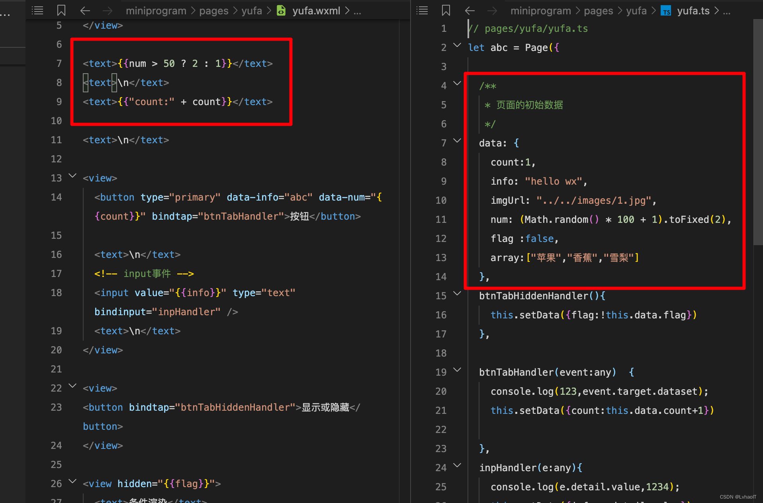
Task: Click setData flag toggle statement on line 16
Action: pos(594,315)
